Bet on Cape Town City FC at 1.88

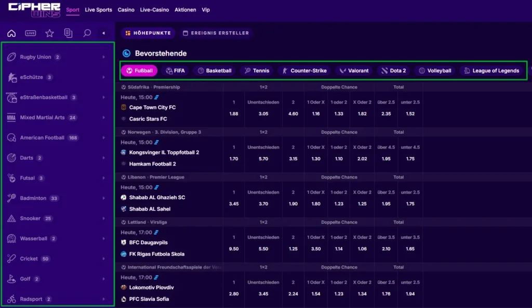(x=234, y=114)
